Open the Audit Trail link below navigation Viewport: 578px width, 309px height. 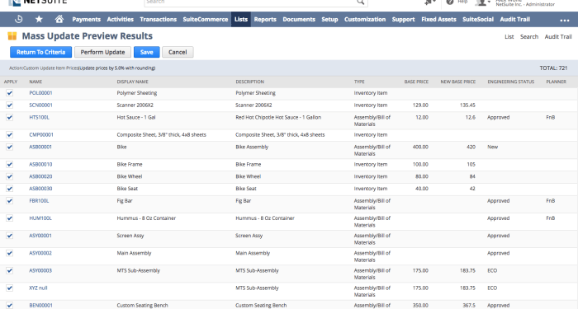(558, 37)
